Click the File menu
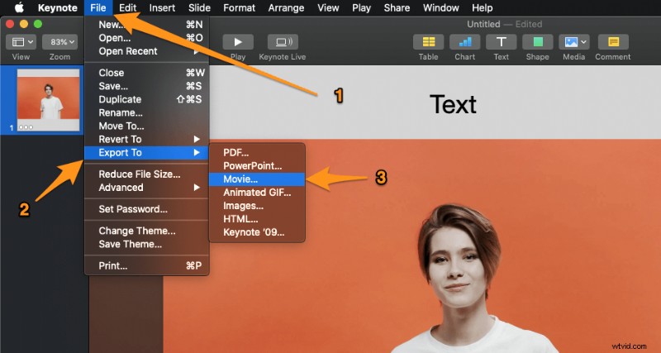 (x=98, y=7)
